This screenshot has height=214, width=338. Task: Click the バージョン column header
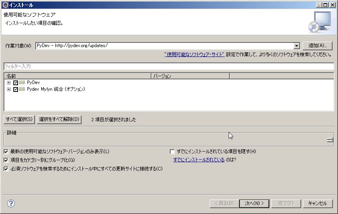[x=190, y=76]
